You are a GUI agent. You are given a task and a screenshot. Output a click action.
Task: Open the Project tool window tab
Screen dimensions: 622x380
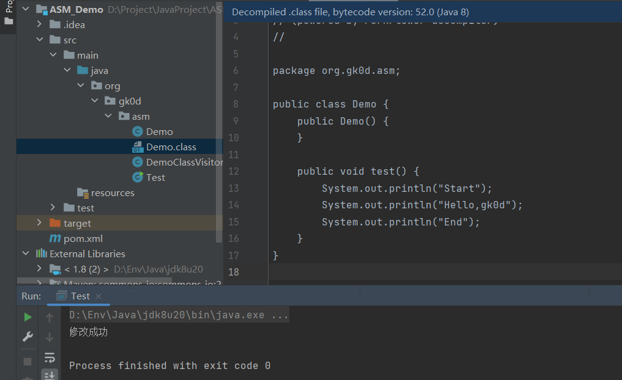click(9, 6)
